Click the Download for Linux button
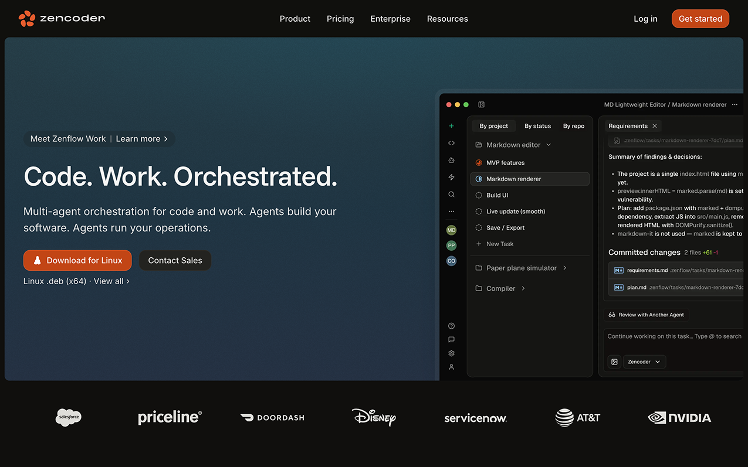Screen dimensions: 748x467 click(x=77, y=260)
